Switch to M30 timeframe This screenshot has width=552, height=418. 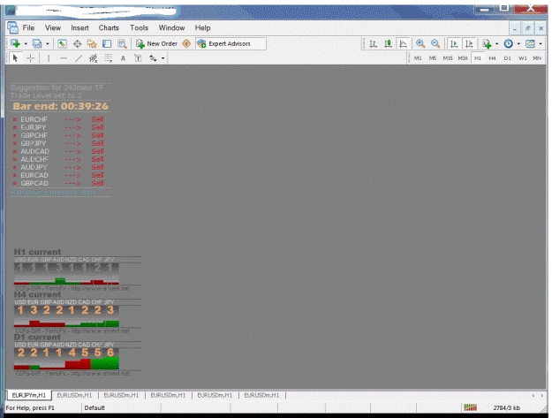(x=463, y=58)
